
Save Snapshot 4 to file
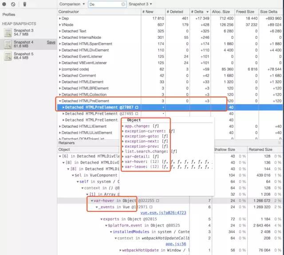51,42
